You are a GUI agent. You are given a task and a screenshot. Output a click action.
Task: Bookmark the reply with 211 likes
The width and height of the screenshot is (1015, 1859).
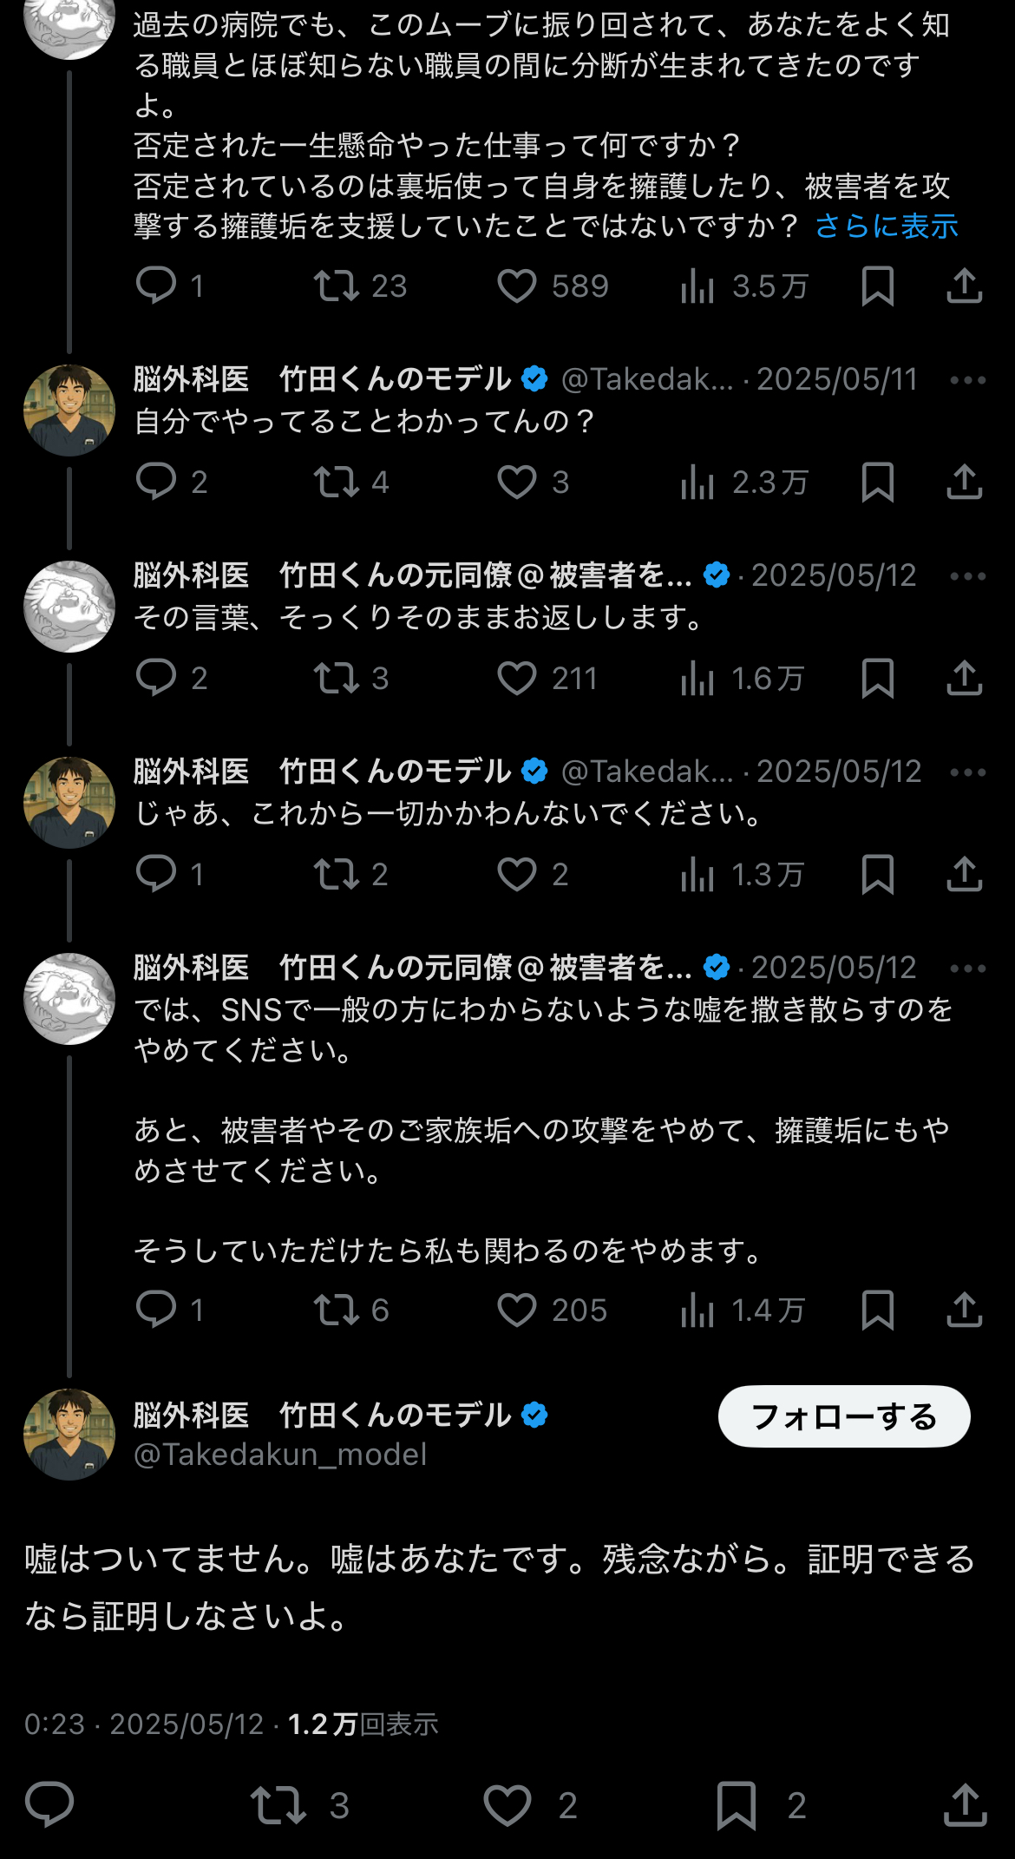[877, 678]
